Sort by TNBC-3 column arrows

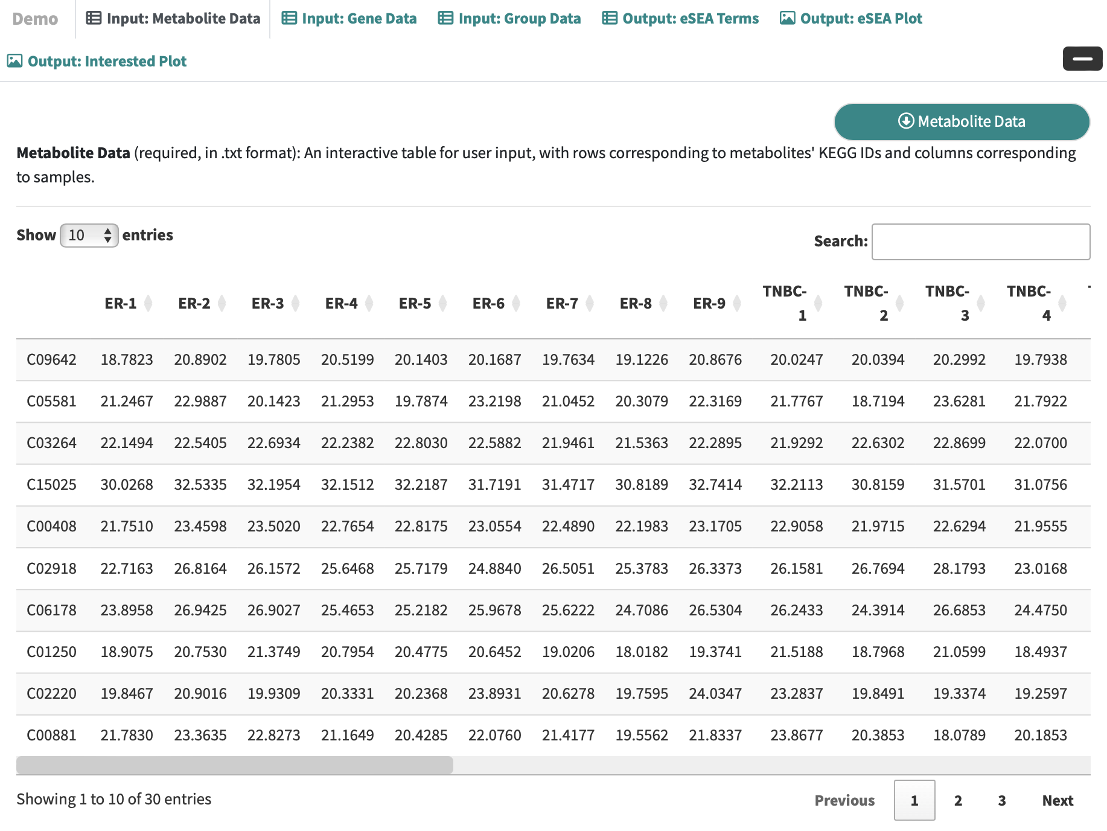coord(981,303)
